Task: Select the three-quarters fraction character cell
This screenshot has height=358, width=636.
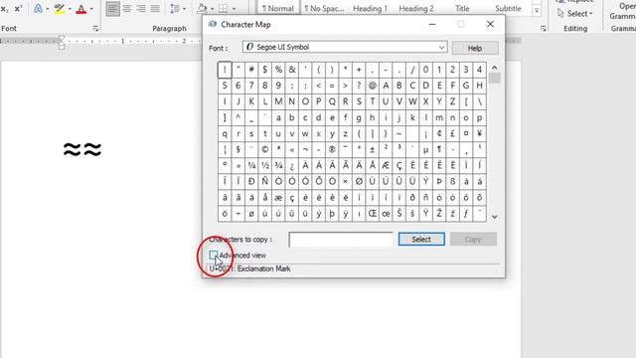Action: click(x=278, y=166)
